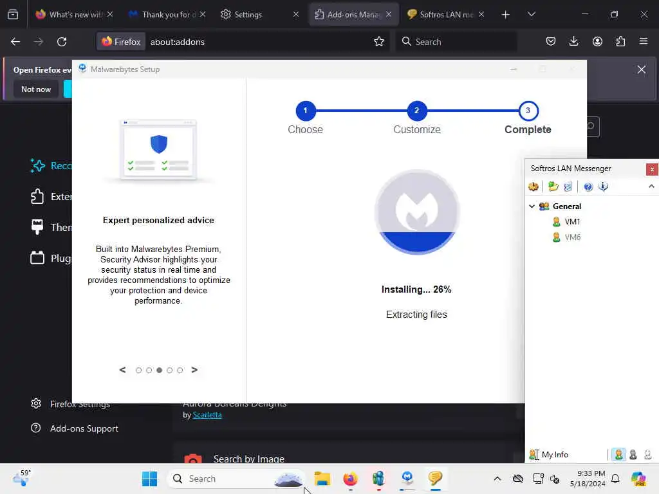This screenshot has width=659, height=494.
Task: Open the Firefox application hamburger menu
Action: click(x=644, y=42)
